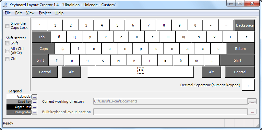Select the spacebar SP key
Viewport: 262px width, 130px height.
coord(140,72)
